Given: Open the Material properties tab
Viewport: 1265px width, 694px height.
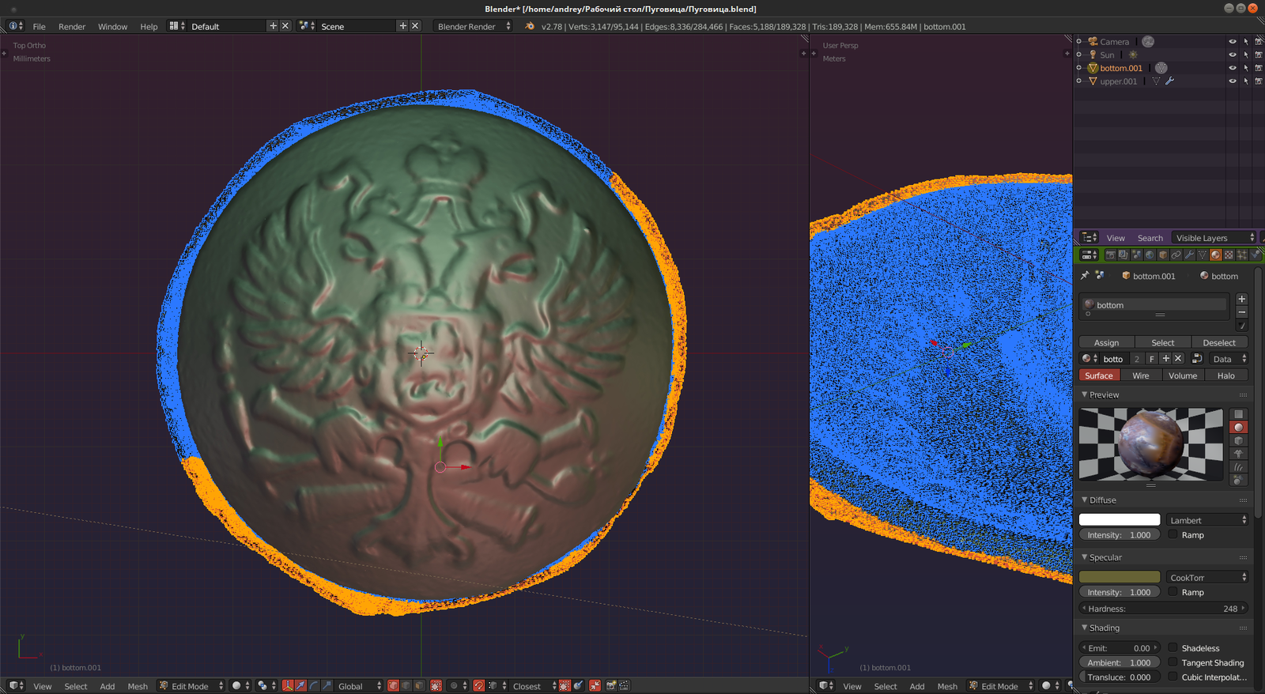Looking at the screenshot, I should (1216, 255).
